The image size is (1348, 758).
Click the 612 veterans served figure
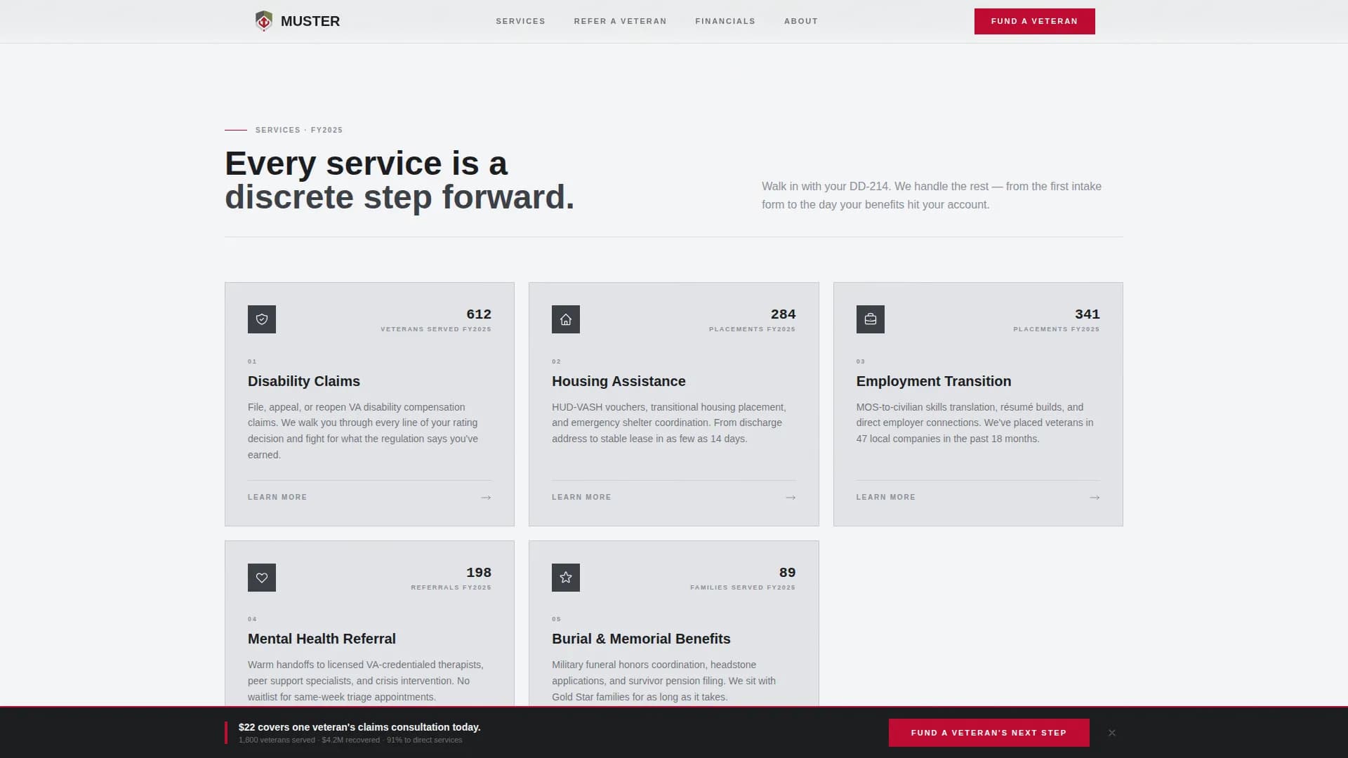[x=479, y=314]
